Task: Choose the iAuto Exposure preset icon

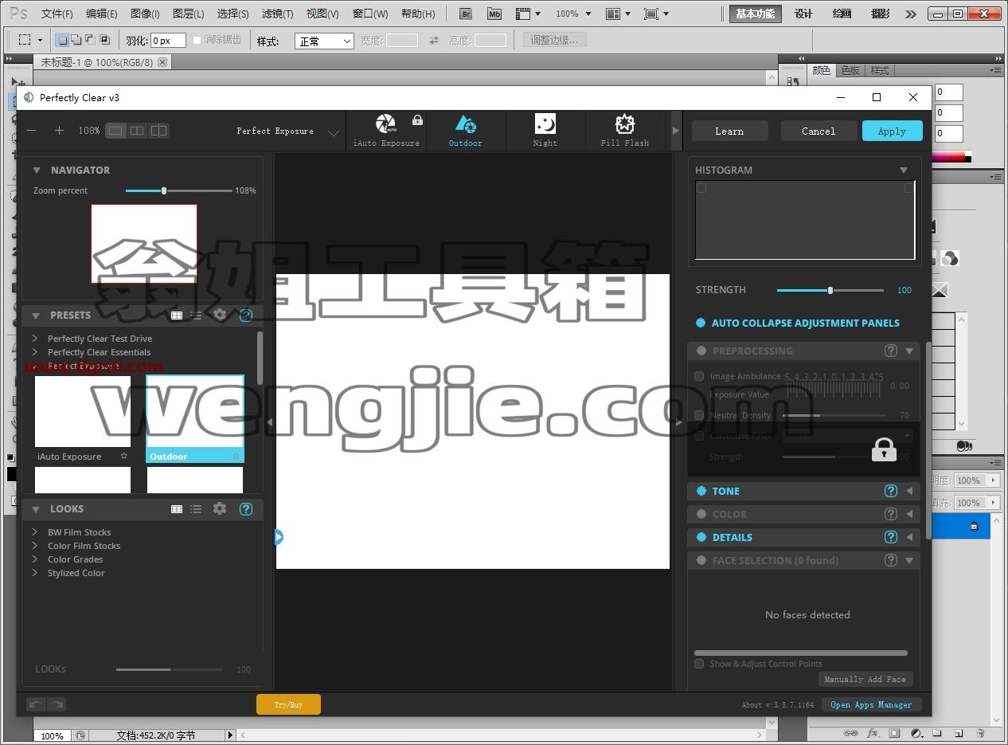Action: pyautogui.click(x=385, y=124)
